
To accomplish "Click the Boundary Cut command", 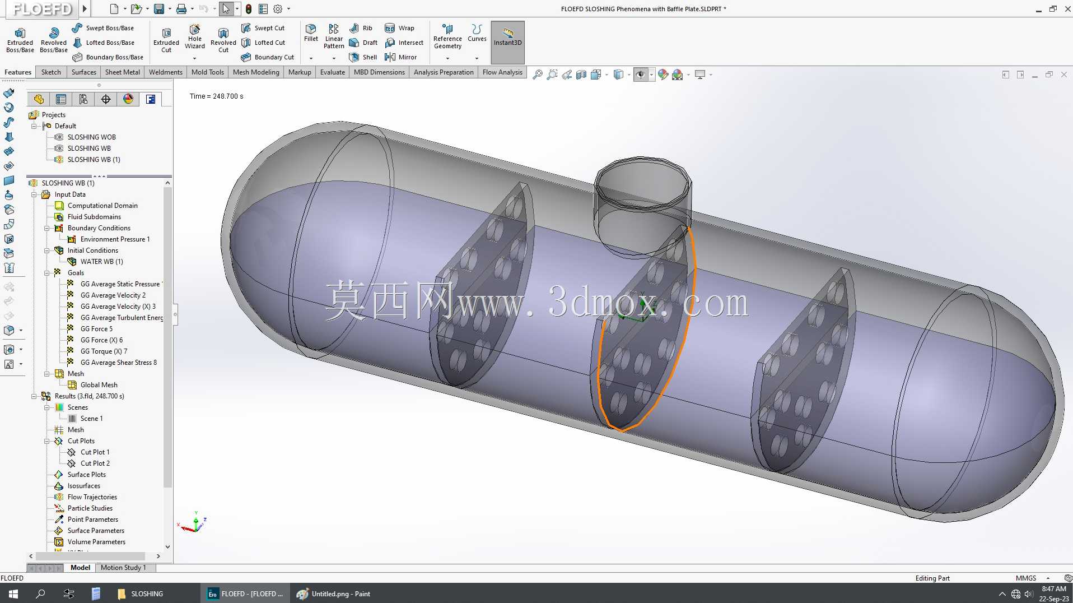I will (268, 57).
